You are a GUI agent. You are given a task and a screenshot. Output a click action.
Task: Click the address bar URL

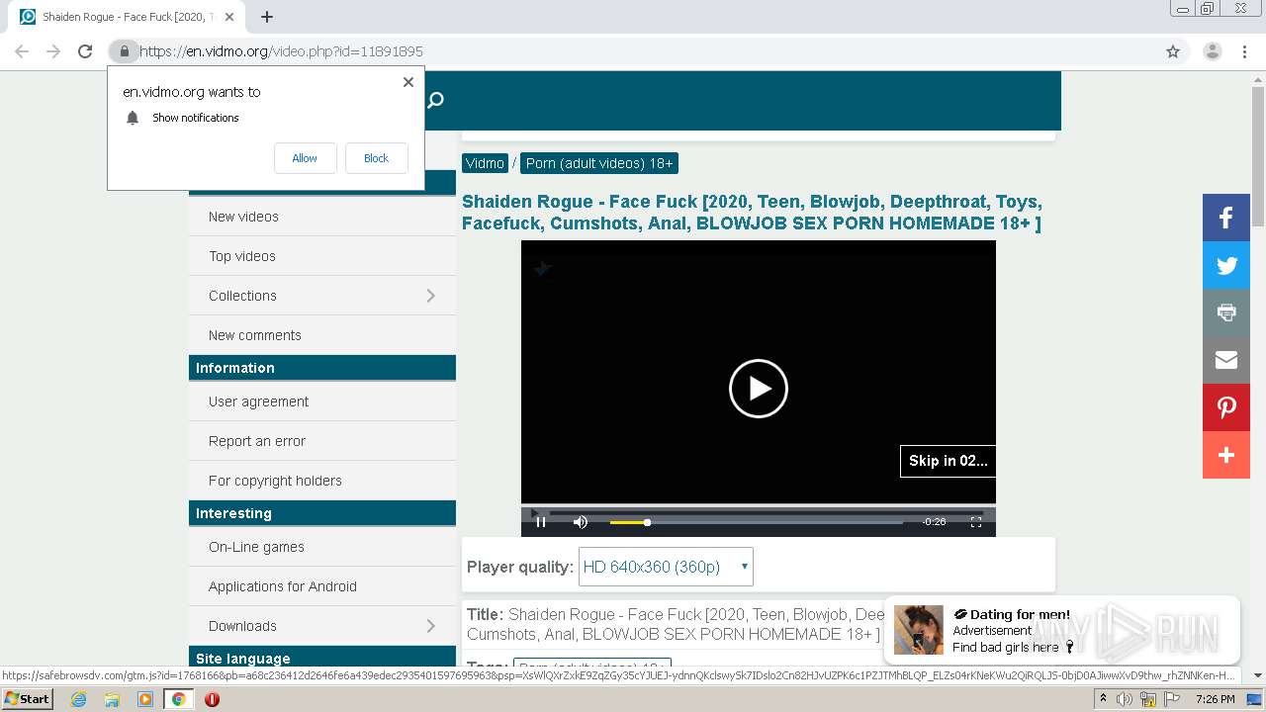(281, 51)
